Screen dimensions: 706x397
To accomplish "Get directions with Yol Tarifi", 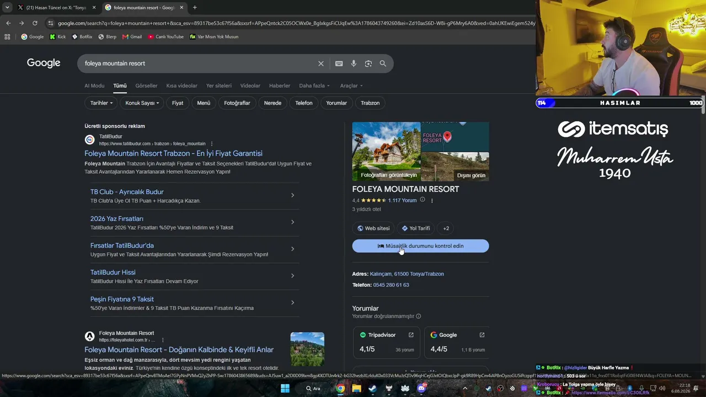I will [416, 228].
